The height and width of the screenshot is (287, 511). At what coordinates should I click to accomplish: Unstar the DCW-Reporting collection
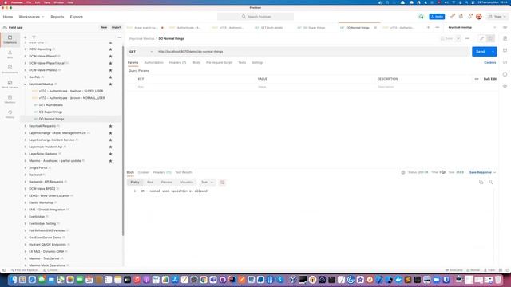coord(110,49)
